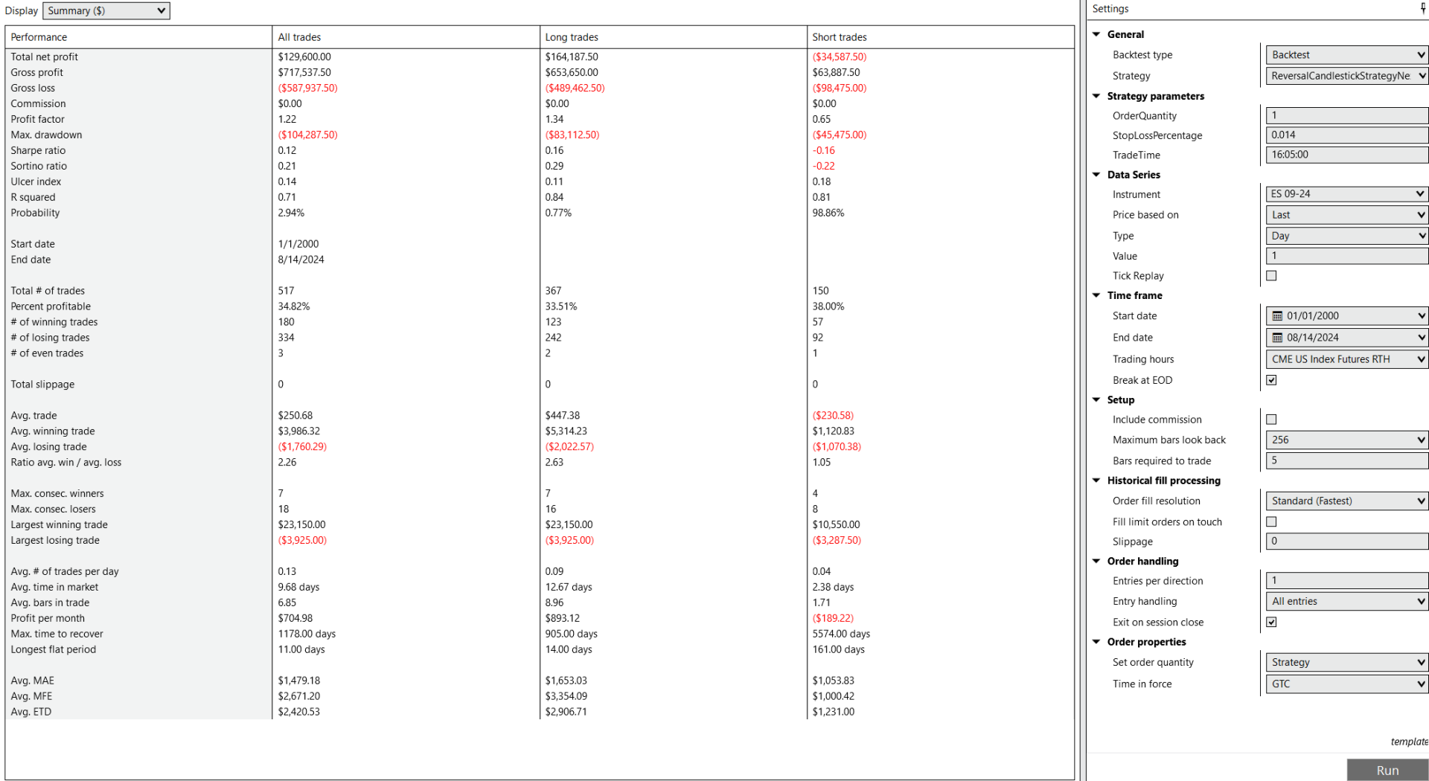Click the Data Series Value input field
The height and width of the screenshot is (781, 1429).
click(x=1347, y=256)
